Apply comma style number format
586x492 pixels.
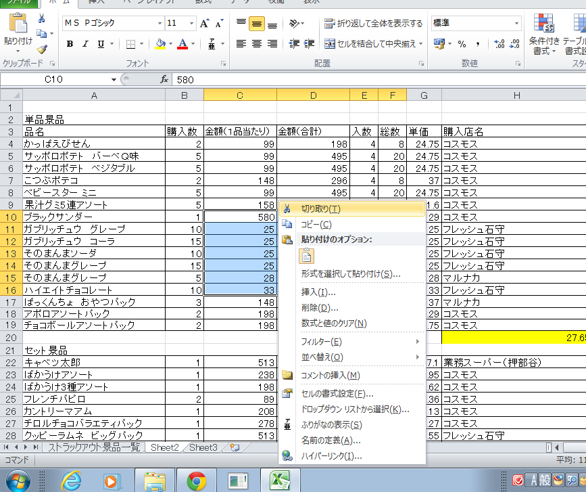click(478, 44)
